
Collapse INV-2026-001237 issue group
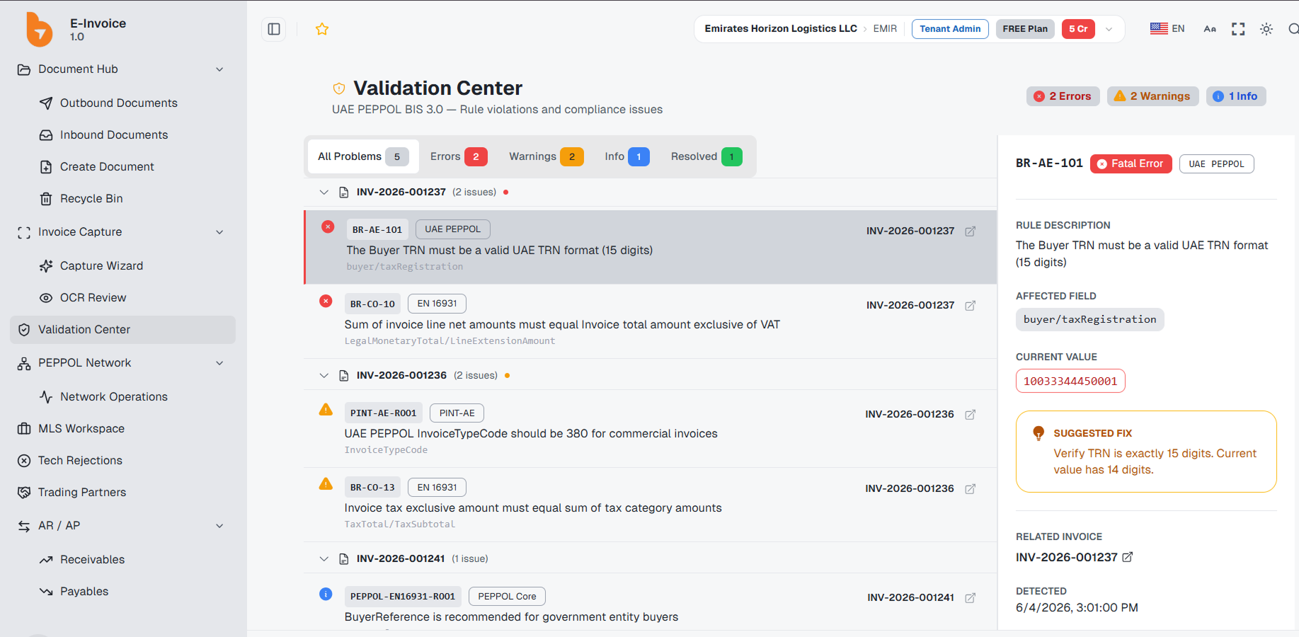tap(324, 193)
